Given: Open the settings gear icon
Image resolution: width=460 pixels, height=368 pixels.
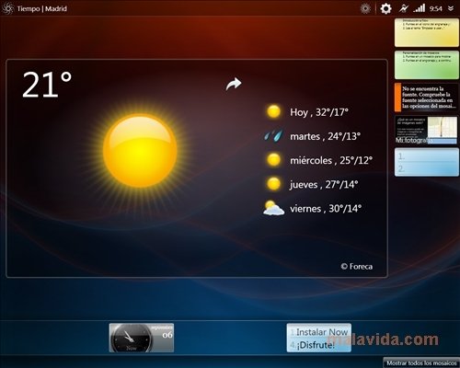Looking at the screenshot, I should [385, 8].
